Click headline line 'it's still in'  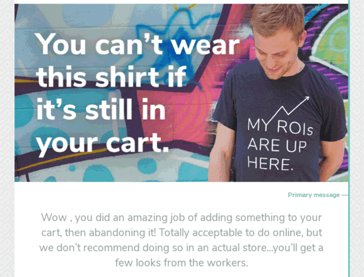tap(101, 109)
